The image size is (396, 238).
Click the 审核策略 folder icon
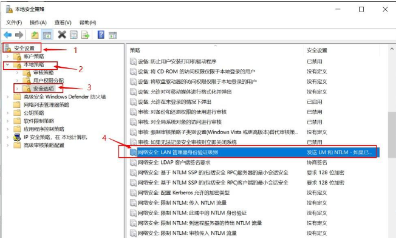tap(27, 73)
